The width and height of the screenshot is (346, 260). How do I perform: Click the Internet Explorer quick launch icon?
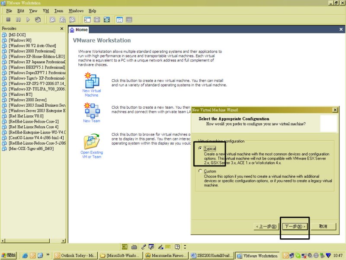pyautogui.click(x=25, y=256)
